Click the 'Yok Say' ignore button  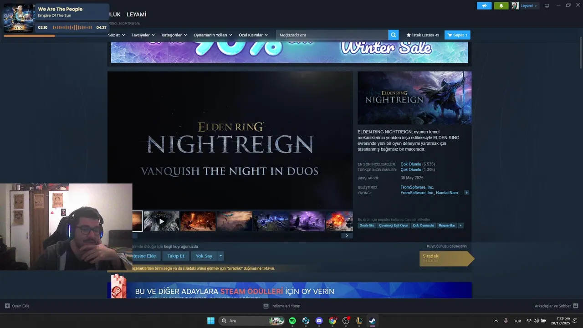pos(204,256)
